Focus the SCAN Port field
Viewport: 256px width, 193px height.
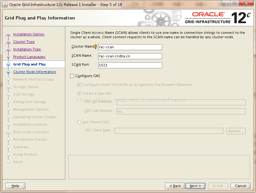pyautogui.click(x=130, y=65)
